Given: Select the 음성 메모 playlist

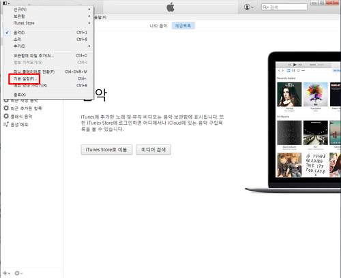Looking at the screenshot, I should (x=19, y=125).
